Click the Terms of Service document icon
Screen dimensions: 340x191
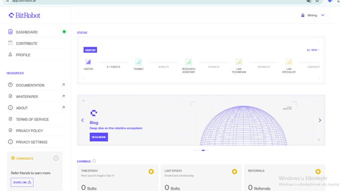[x=10, y=119]
